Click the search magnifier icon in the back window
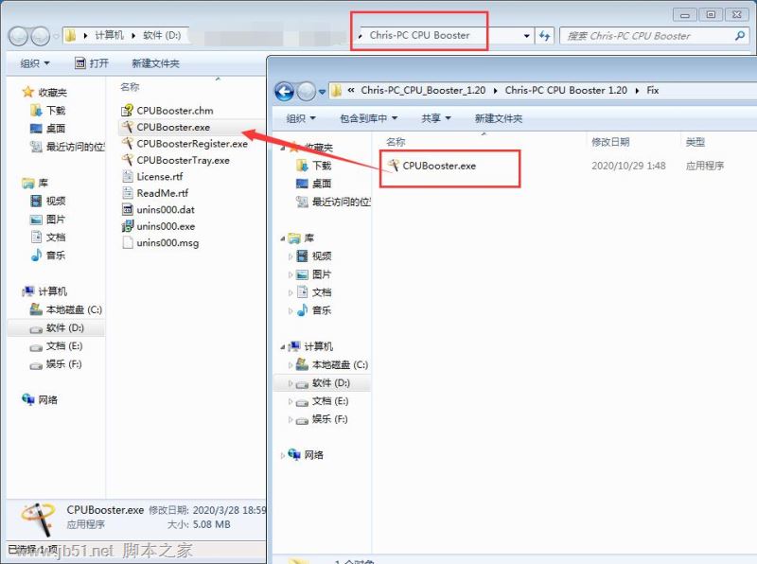This screenshot has width=757, height=564. click(740, 36)
